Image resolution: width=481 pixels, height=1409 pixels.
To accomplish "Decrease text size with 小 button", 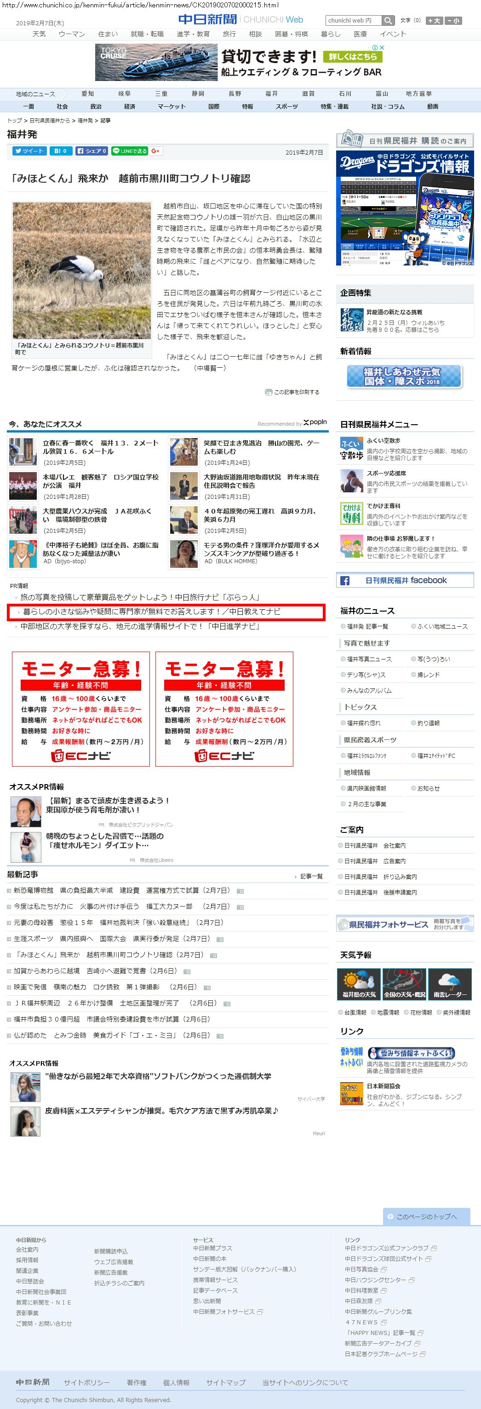I will [x=453, y=20].
